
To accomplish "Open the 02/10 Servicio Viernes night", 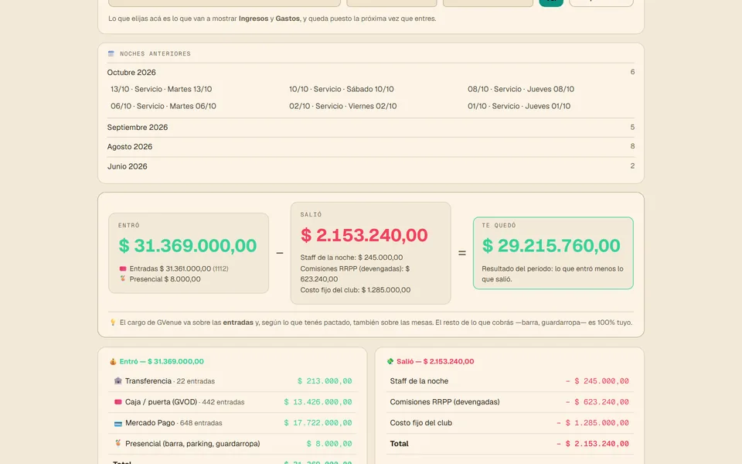I will (x=343, y=106).
